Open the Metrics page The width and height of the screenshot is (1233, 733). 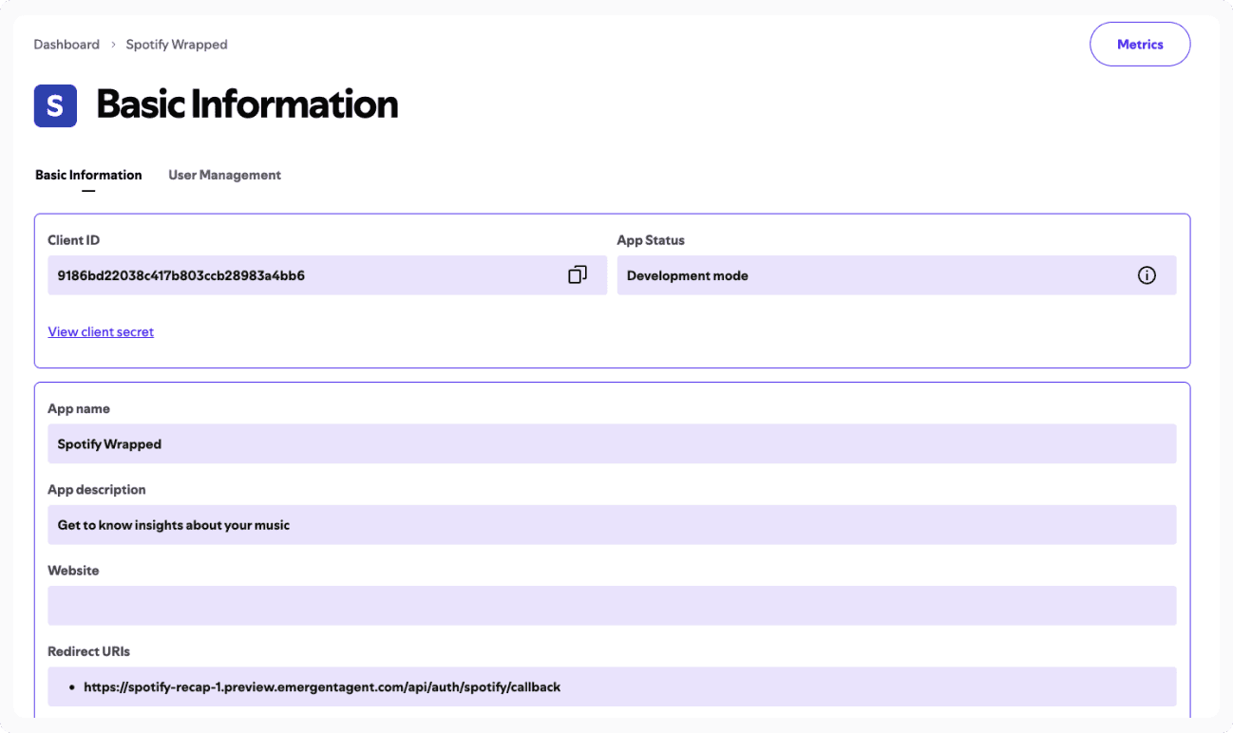1140,45
